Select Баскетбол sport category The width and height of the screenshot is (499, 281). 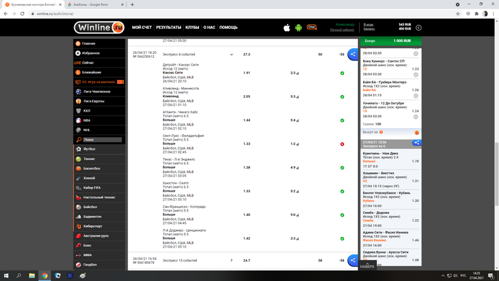99,168
